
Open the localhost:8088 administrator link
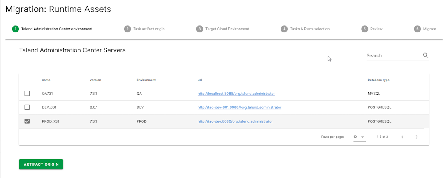click(236, 94)
